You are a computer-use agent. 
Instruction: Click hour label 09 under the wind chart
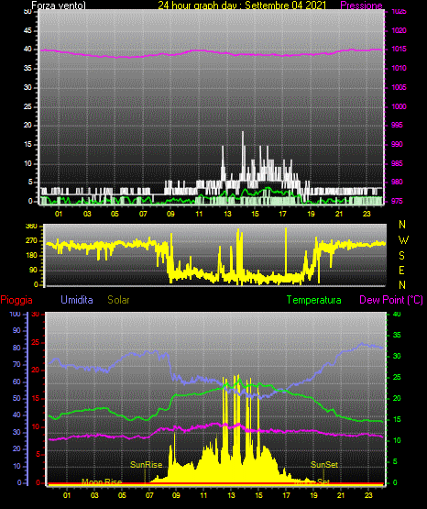[170, 214]
